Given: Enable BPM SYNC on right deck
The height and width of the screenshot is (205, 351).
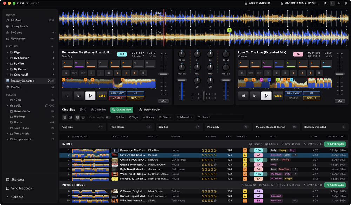Looking at the screenshot, I should (x=293, y=93).
